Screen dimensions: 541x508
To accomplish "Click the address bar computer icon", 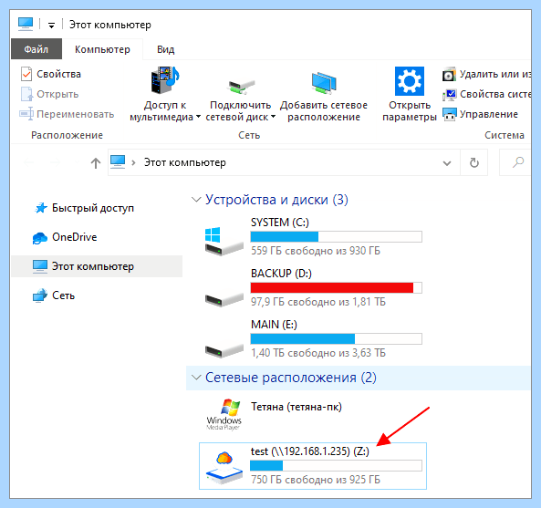I will tap(118, 161).
